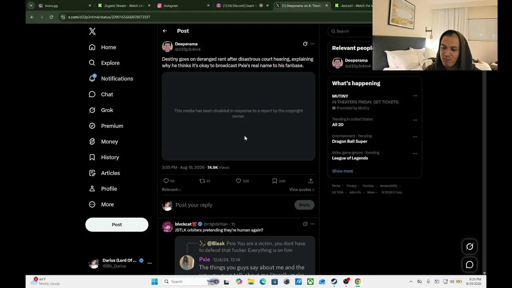Open more options for the MUTINY promotion
The width and height of the screenshot is (512, 288).
point(415,96)
